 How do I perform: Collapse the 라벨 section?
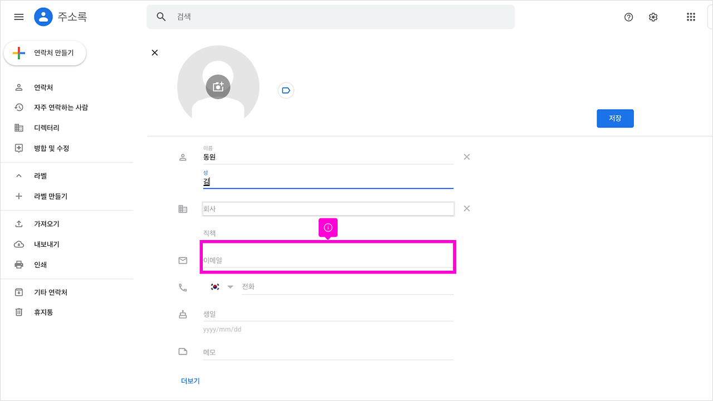(x=19, y=176)
